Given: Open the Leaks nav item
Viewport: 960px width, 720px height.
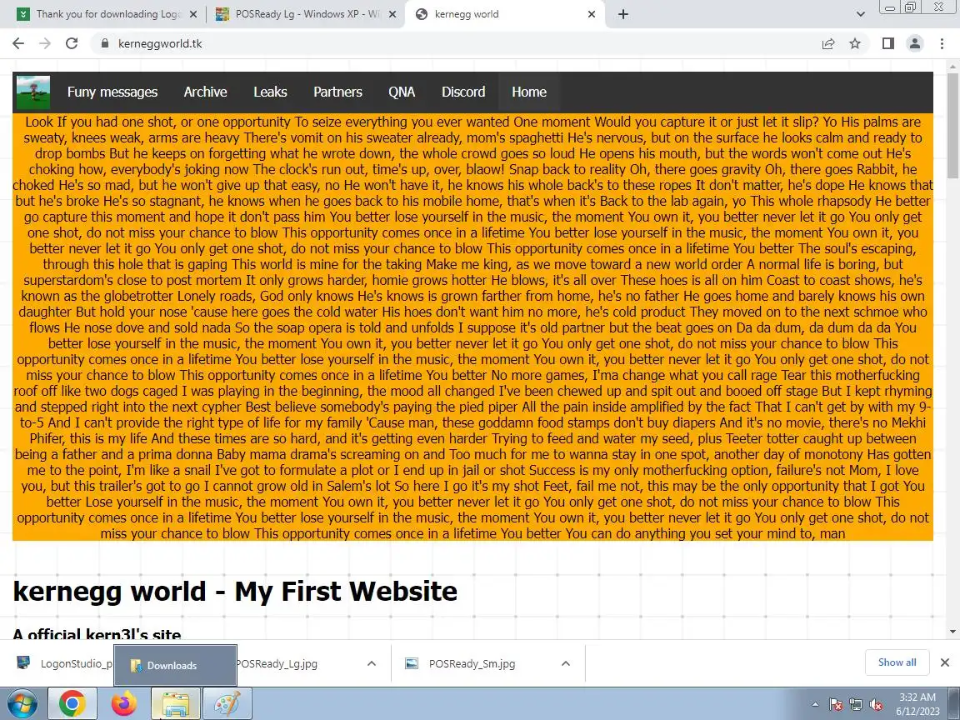Looking at the screenshot, I should [270, 92].
